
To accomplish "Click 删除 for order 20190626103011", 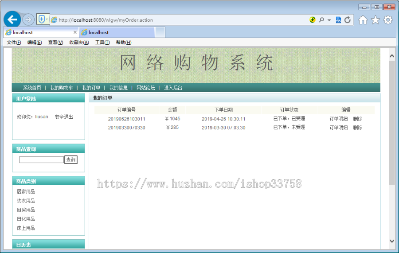I will (358, 119).
